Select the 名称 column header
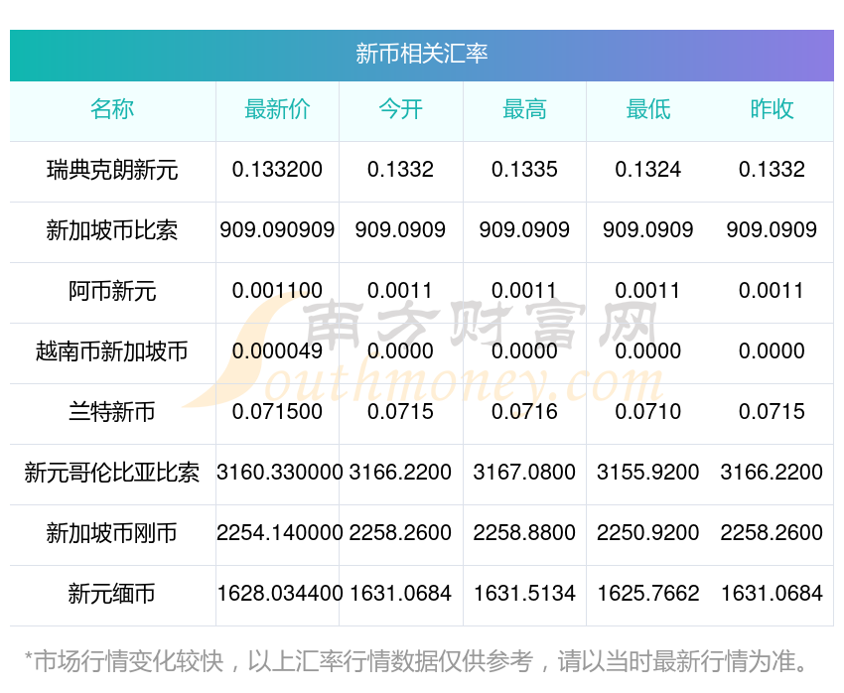The height and width of the screenshot is (693, 844). [x=112, y=109]
